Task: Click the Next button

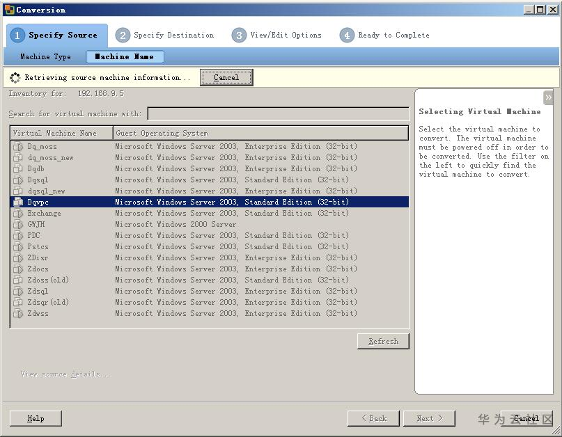Action: 430,418
